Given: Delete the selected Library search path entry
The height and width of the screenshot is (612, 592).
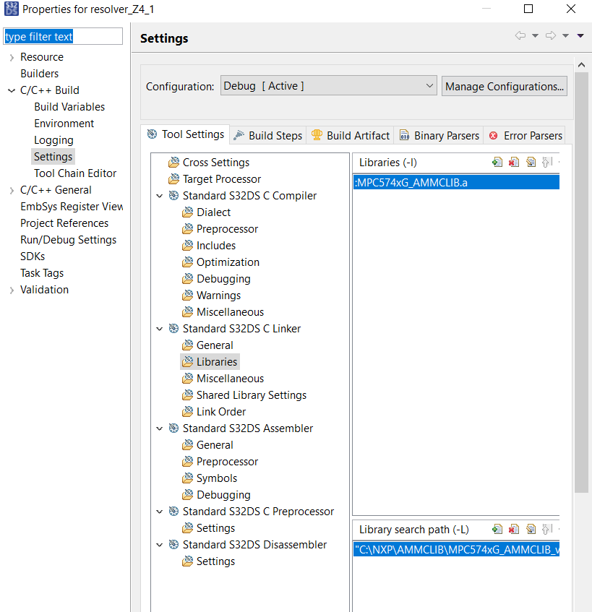Looking at the screenshot, I should [x=514, y=530].
